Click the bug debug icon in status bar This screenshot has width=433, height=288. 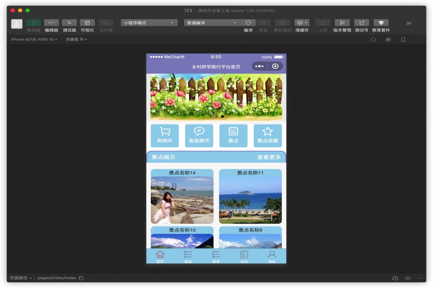coord(395,278)
